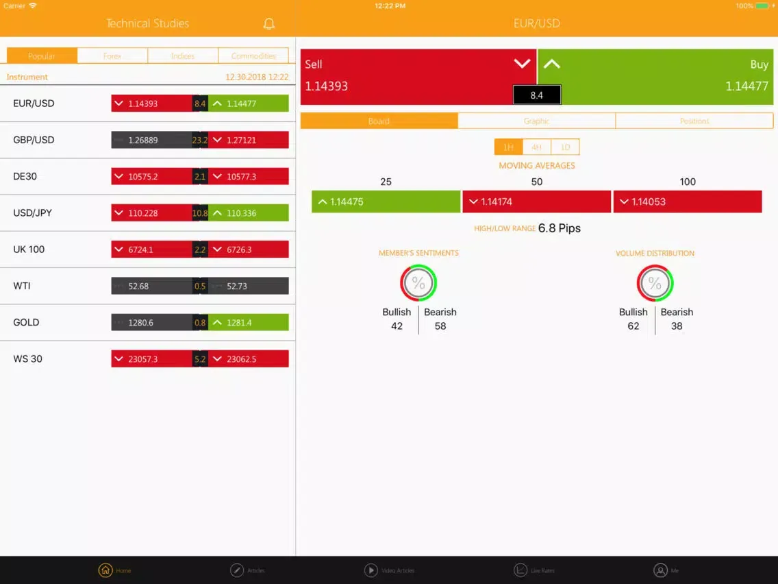The width and height of the screenshot is (778, 584).
Task: Select the Indices tab
Action: click(x=183, y=56)
